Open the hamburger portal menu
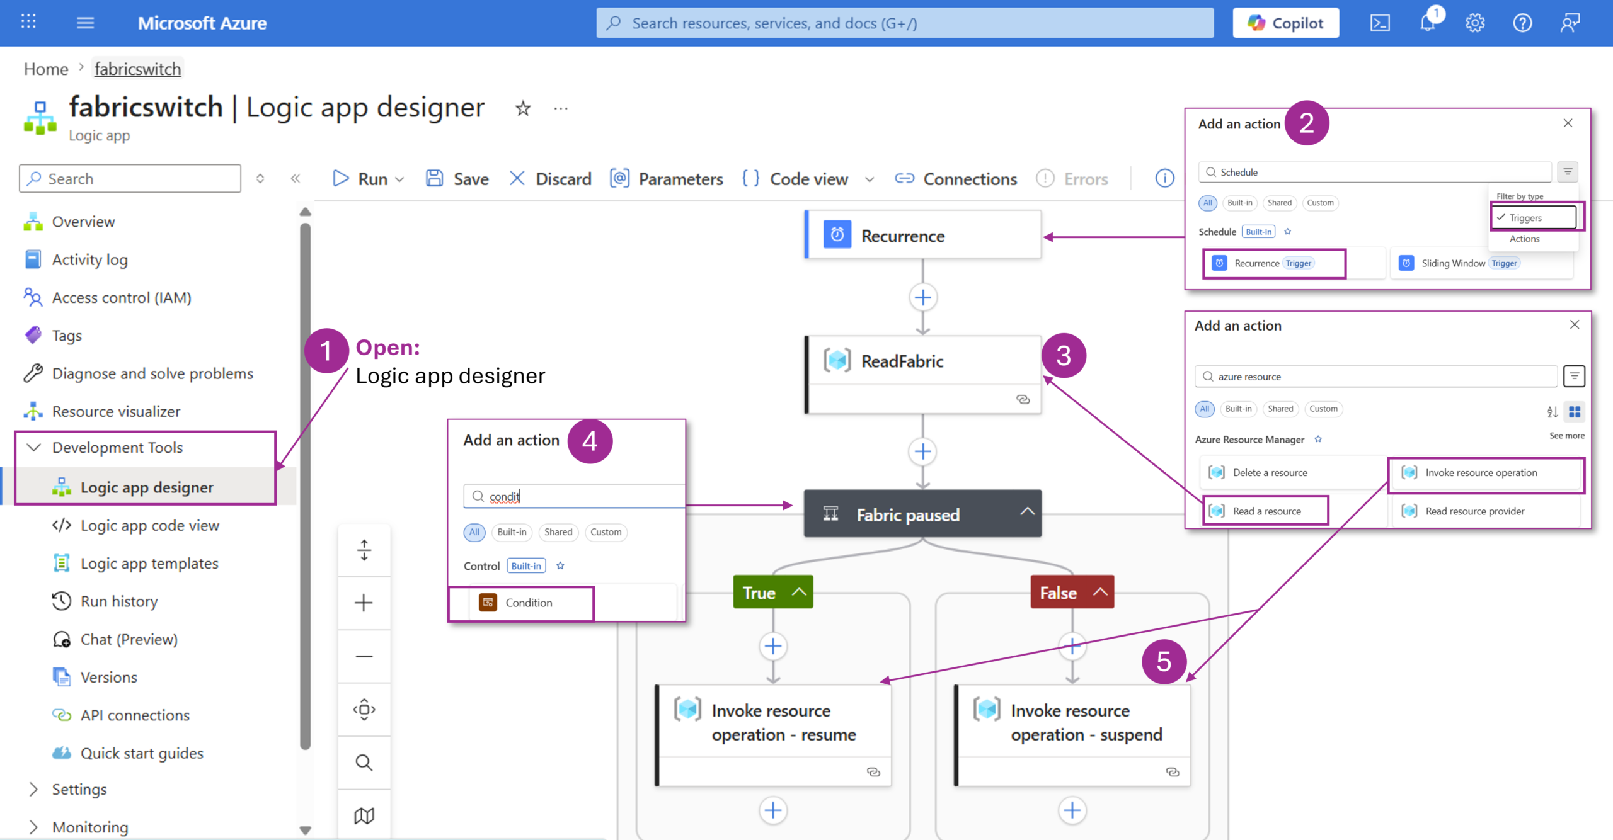This screenshot has width=1613, height=840. pos(85,23)
